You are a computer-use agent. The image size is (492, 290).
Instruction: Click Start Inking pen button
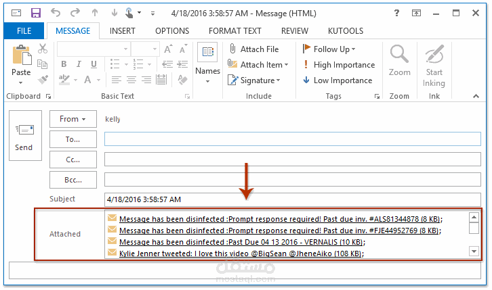(434, 66)
